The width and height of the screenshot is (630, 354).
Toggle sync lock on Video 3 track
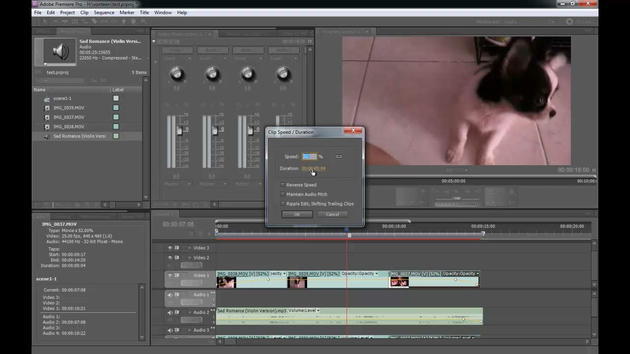[x=177, y=248]
